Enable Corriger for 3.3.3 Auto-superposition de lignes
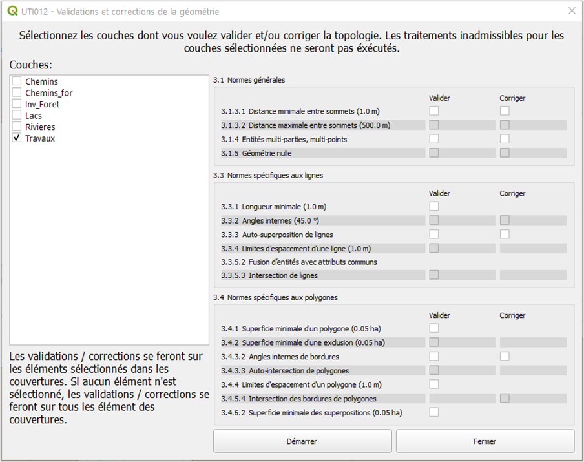This screenshot has width=584, height=462. coord(505,234)
